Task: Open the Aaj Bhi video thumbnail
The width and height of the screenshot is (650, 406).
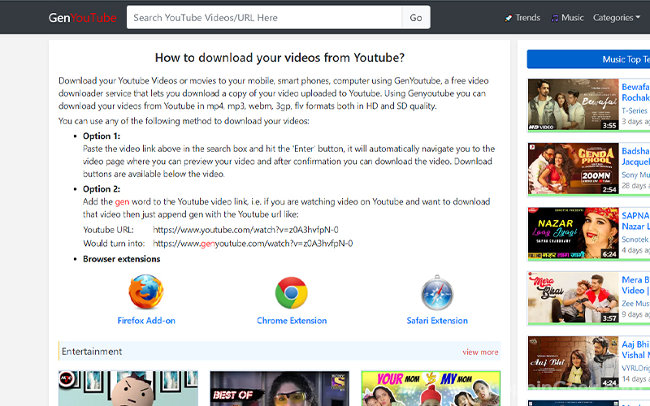Action: (x=574, y=362)
